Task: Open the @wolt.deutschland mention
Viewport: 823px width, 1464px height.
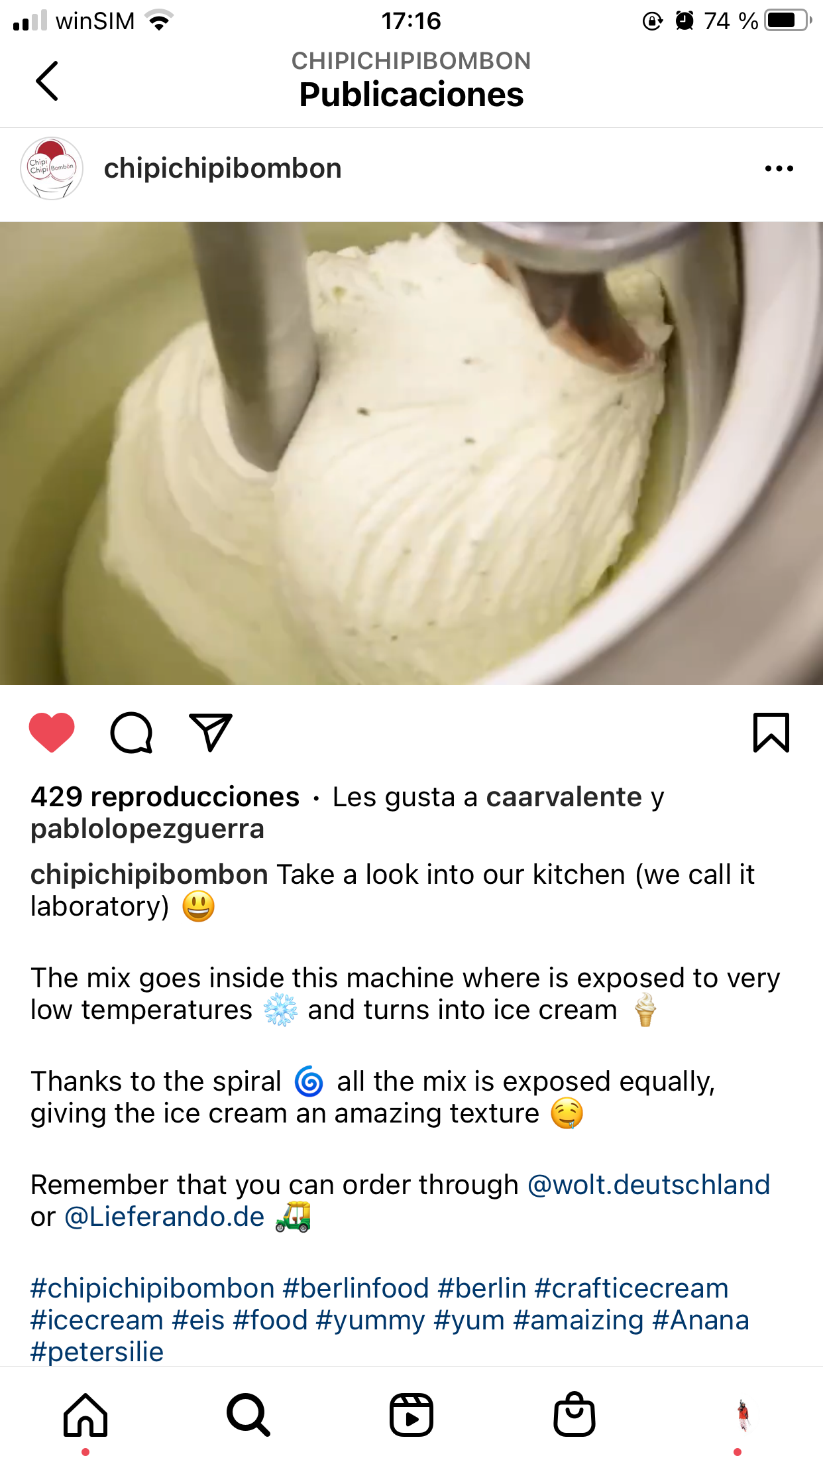Action: [x=649, y=1185]
